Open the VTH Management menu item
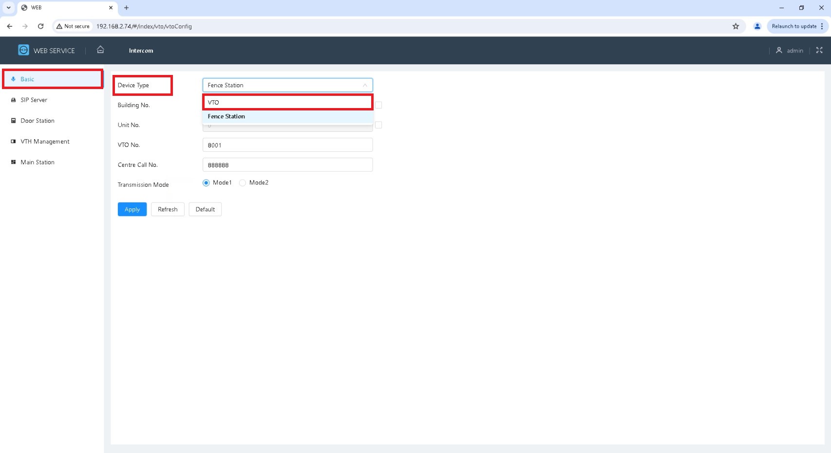Screen dimensions: 831x453 pyautogui.click(x=52, y=142)
